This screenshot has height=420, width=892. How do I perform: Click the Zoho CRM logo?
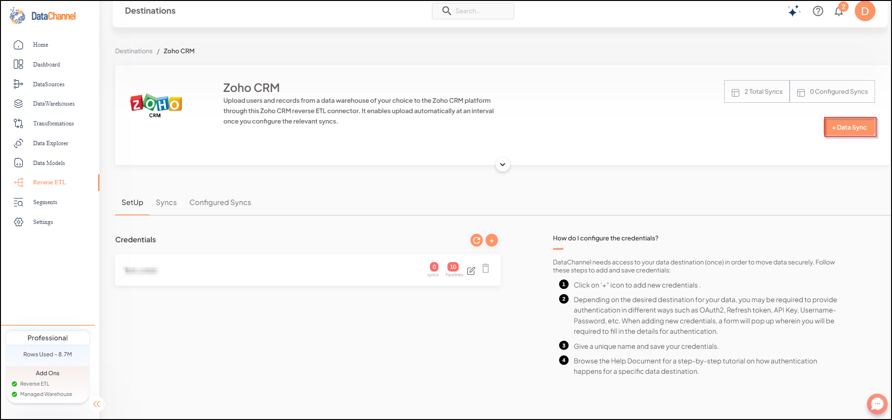pyautogui.click(x=156, y=105)
